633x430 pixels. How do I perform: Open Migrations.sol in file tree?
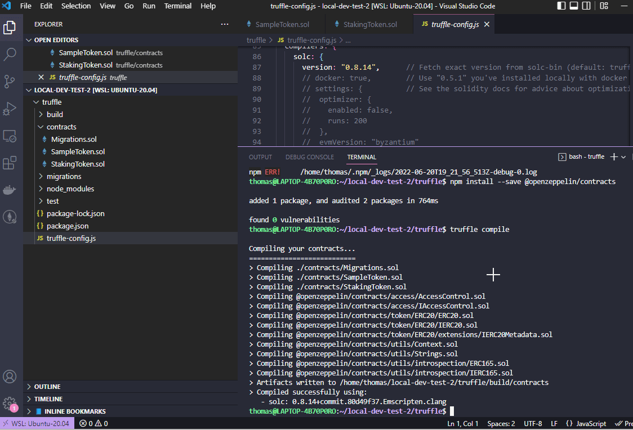(131, 139)
